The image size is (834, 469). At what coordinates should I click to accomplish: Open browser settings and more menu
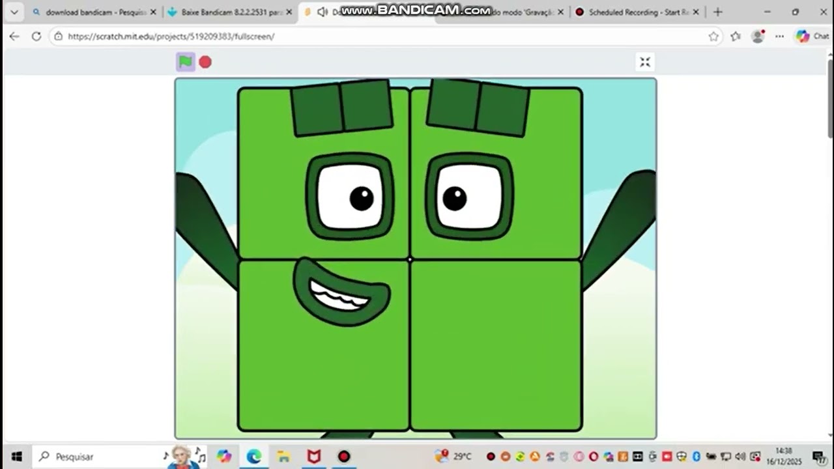point(779,36)
